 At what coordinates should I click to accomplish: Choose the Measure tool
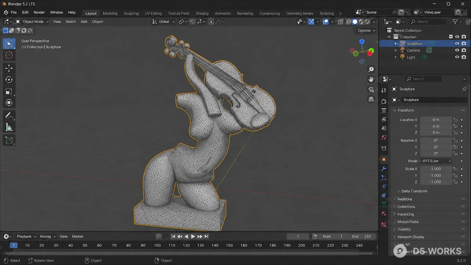click(x=9, y=128)
